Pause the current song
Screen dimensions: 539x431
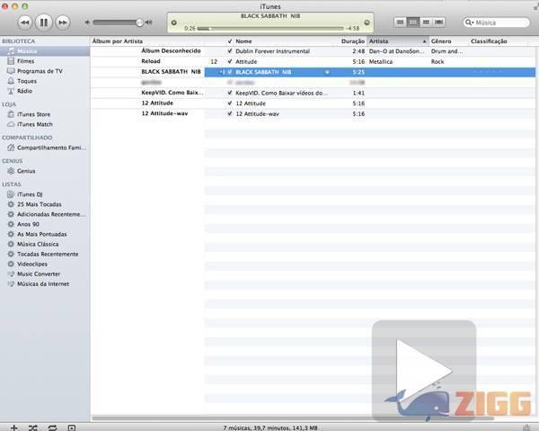(x=43, y=21)
